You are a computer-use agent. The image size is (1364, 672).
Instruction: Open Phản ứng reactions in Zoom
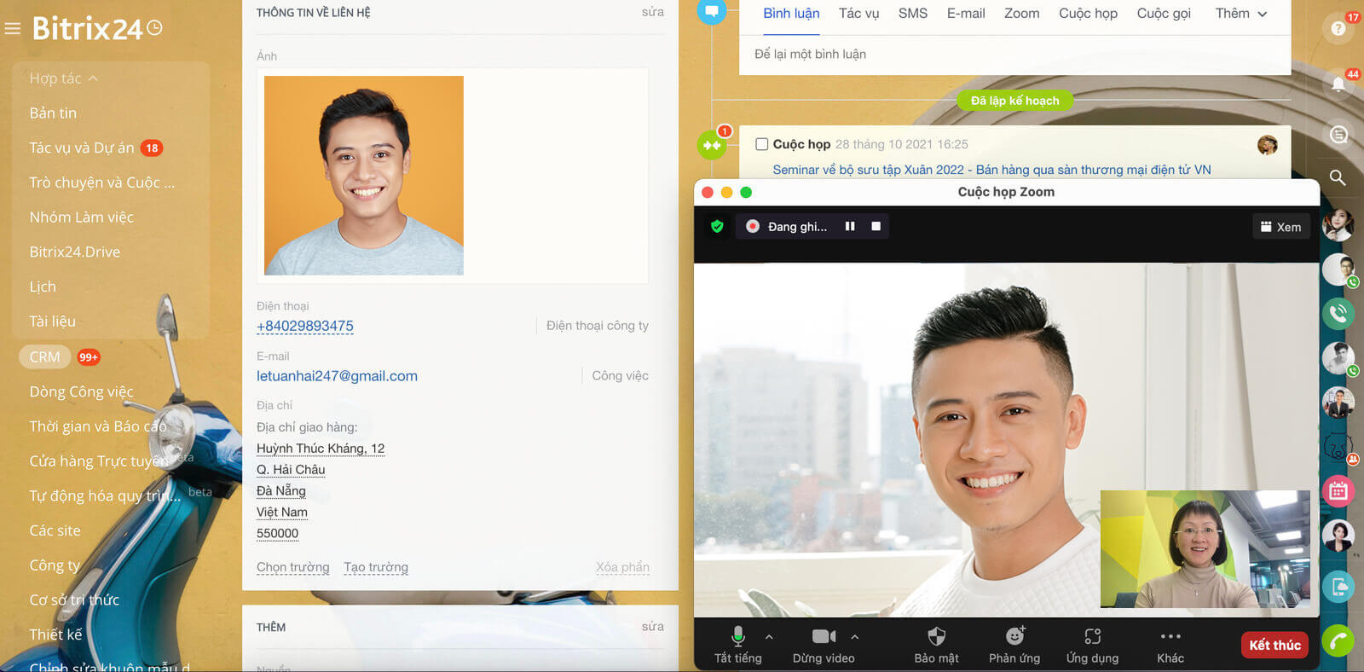pos(1014,645)
